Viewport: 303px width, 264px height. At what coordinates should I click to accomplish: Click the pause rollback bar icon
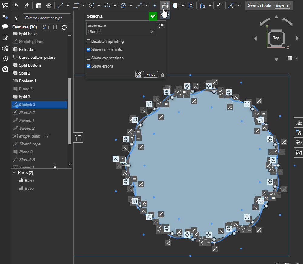point(55,27)
